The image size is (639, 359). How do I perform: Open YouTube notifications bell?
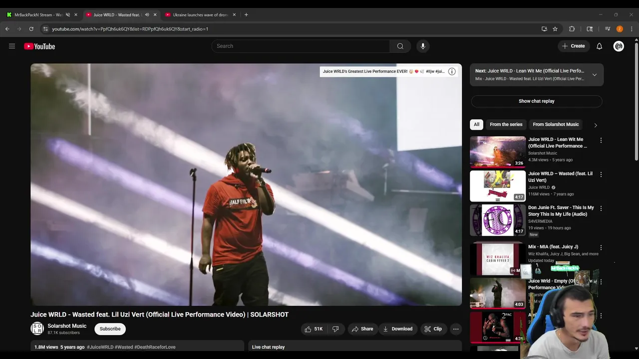(x=599, y=46)
